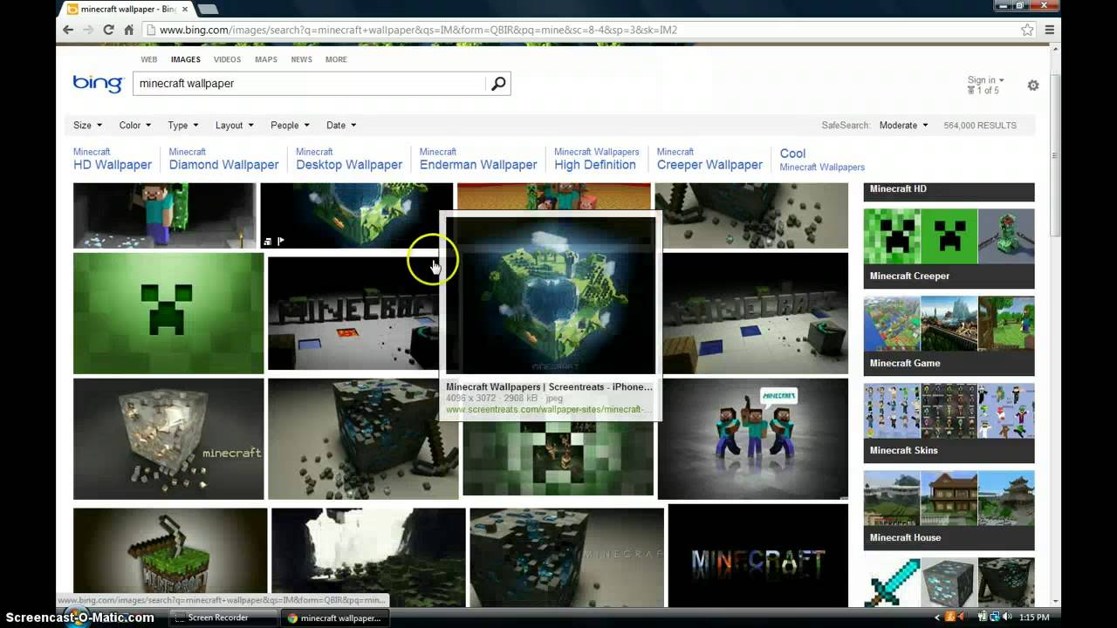This screenshot has height=628, width=1117.
Task: Bookmark this page with the star
Action: 1027,30
